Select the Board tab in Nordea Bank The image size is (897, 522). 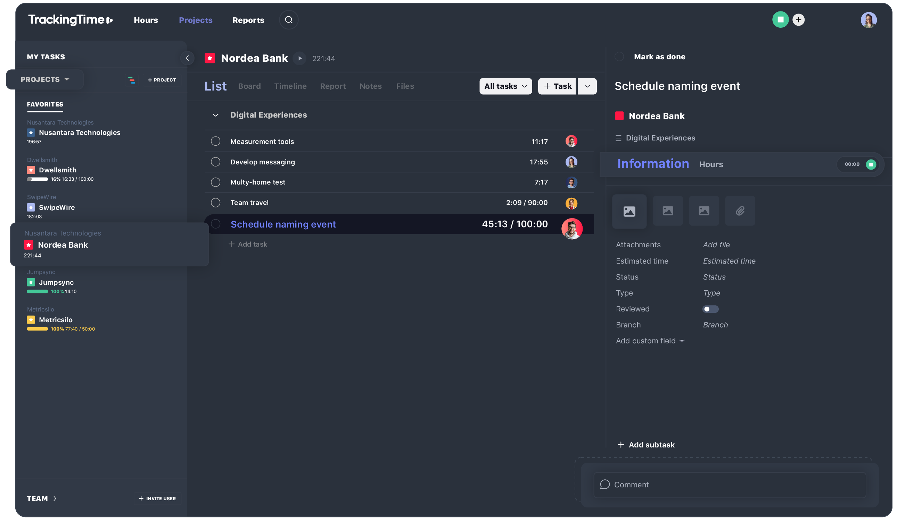[249, 86]
